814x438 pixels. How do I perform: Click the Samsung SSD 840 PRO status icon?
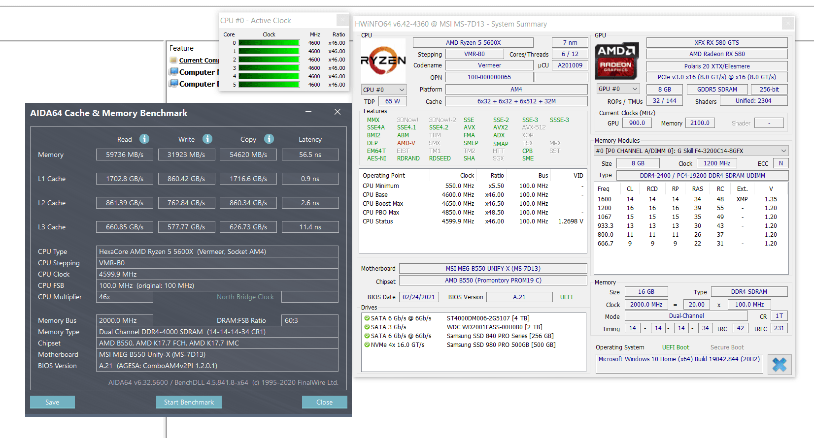367,336
